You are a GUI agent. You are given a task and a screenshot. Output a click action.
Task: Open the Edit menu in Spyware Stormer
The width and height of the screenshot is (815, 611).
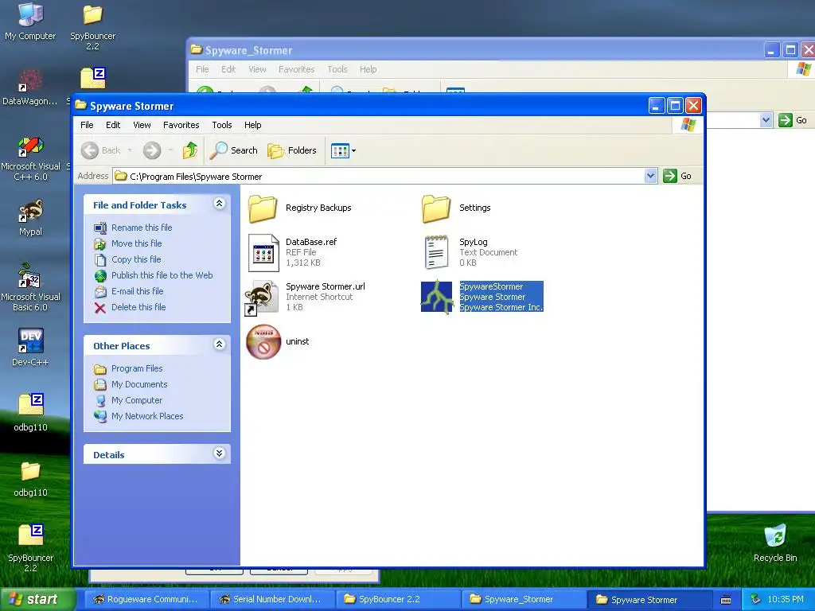tap(113, 125)
